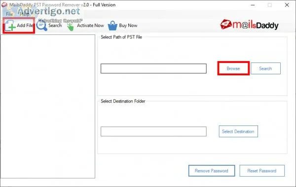The width and height of the screenshot is (296, 187).
Task: Click inside the empty file list panel
Action: pyautogui.click(x=48, y=106)
